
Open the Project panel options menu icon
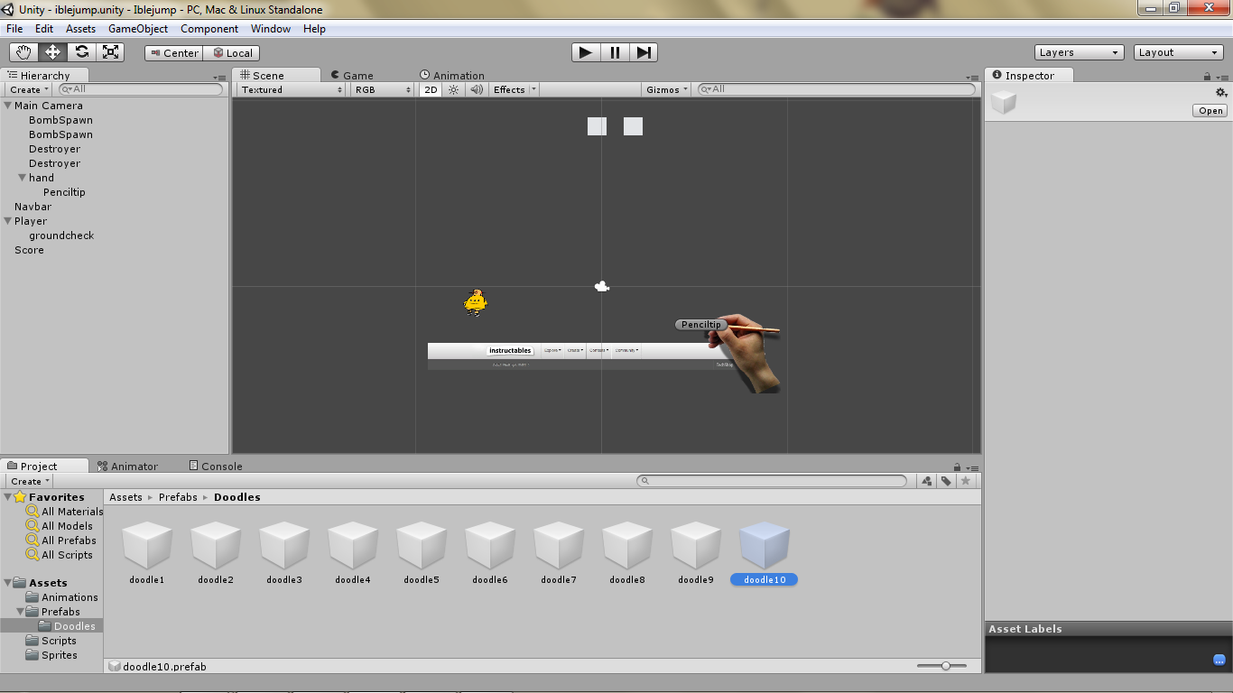click(971, 468)
